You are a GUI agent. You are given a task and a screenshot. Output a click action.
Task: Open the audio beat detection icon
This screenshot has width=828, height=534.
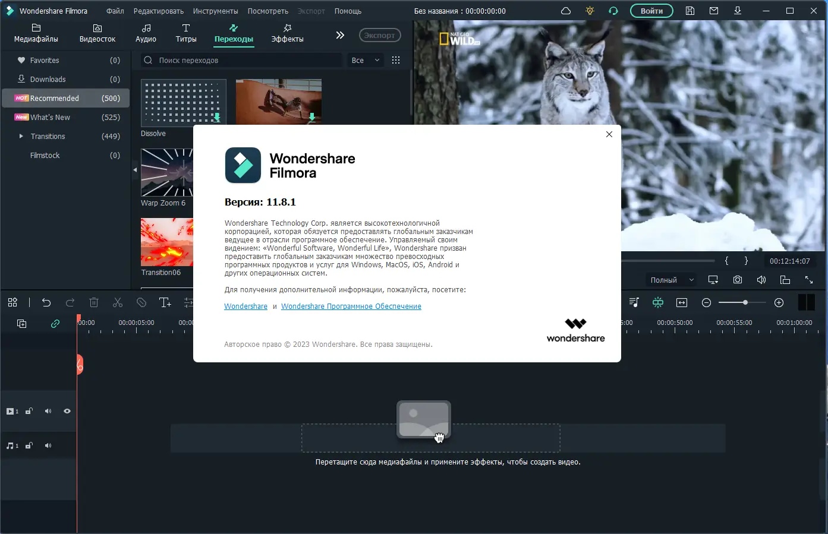pyautogui.click(x=634, y=302)
